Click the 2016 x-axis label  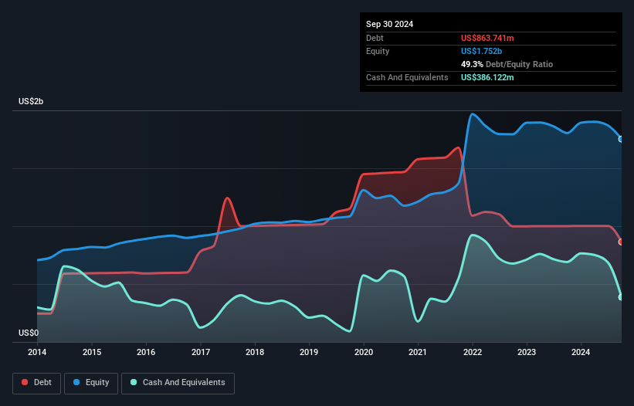pos(146,352)
